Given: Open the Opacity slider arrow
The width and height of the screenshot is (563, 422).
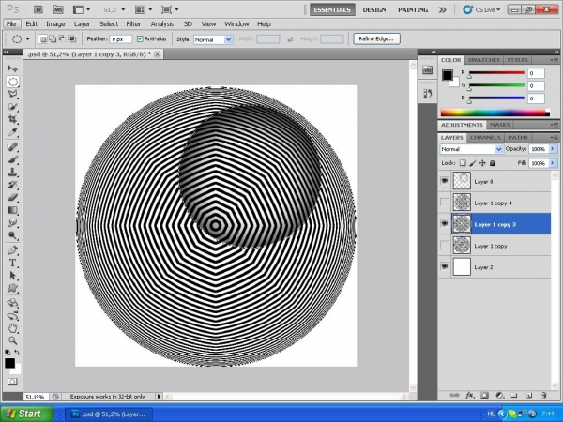Looking at the screenshot, I should click(553, 149).
